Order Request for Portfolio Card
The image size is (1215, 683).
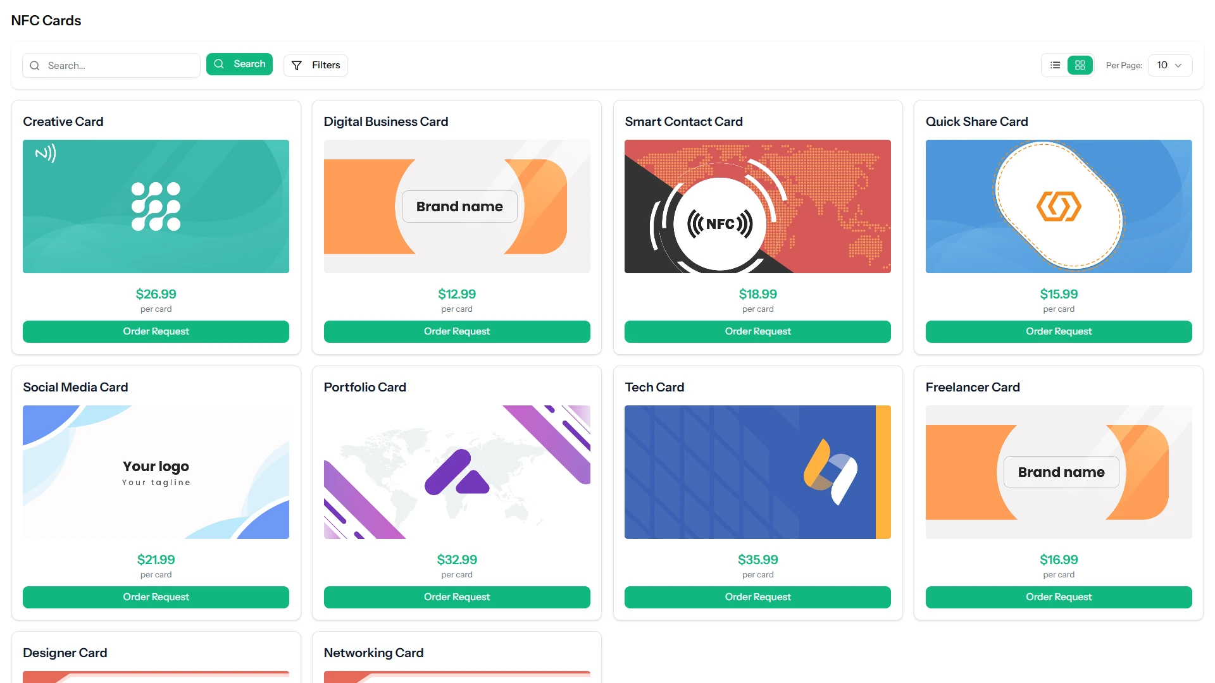[x=457, y=597]
